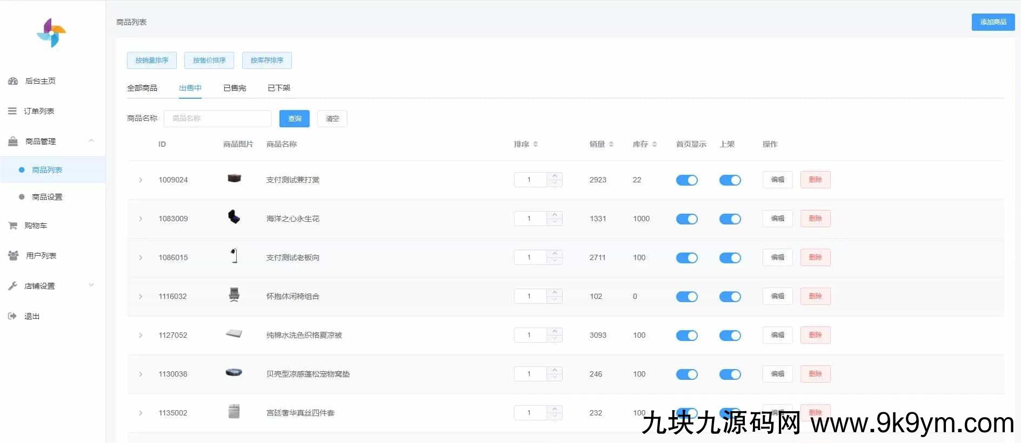Screen dimensions: 1021x443
Task: Click the list icon beside 订单列表
Action: coord(12,111)
